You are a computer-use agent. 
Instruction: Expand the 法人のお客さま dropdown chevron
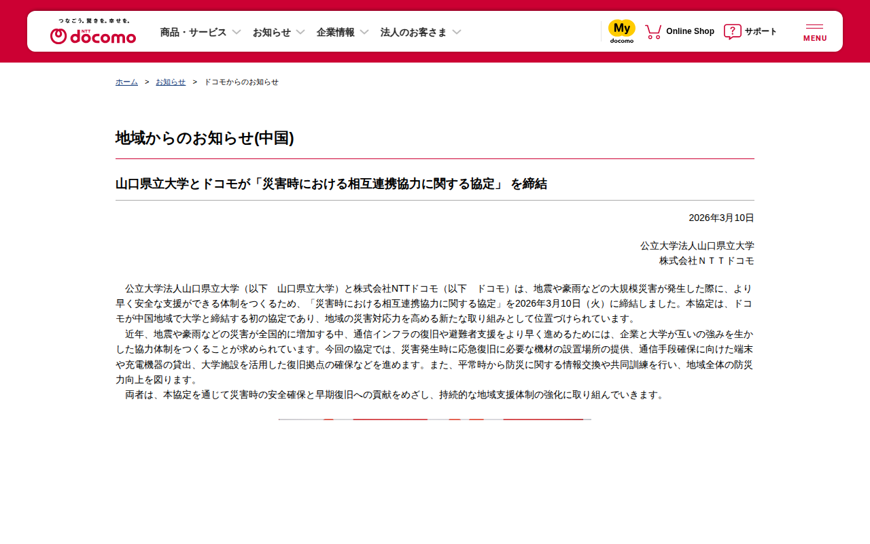tap(457, 32)
